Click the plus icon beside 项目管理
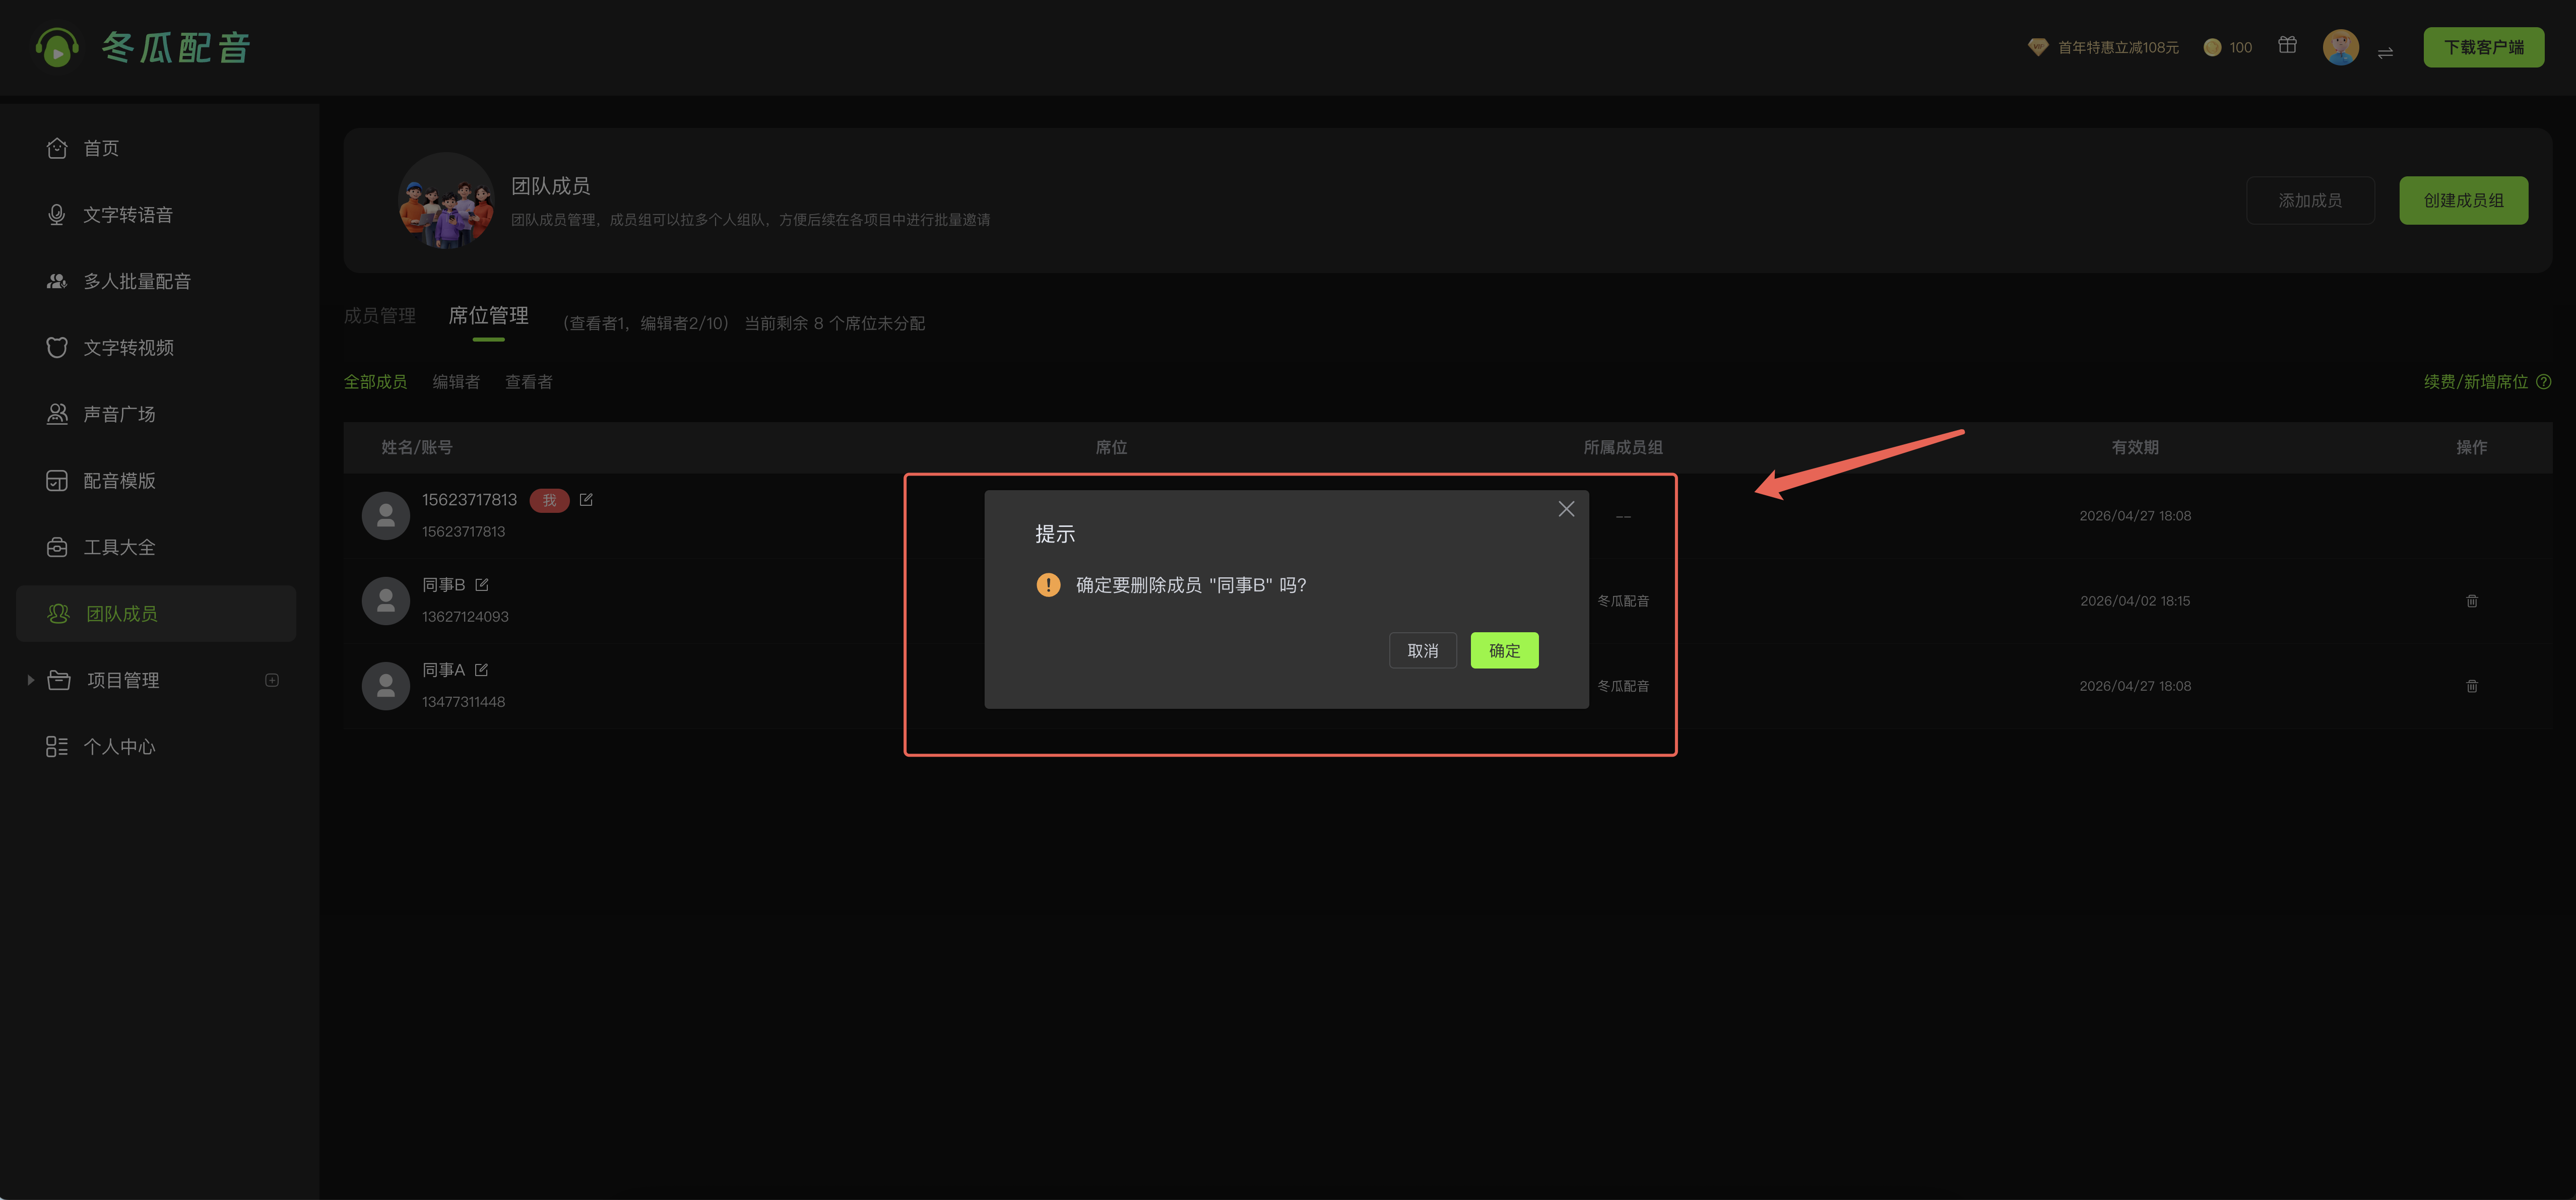This screenshot has height=1200, width=2576. 272,680
